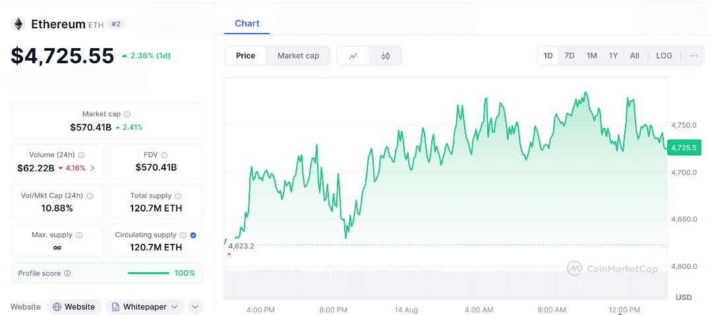Click the 4,600.0 price axis label
Screen dimensions: 712x315
pos(684,266)
